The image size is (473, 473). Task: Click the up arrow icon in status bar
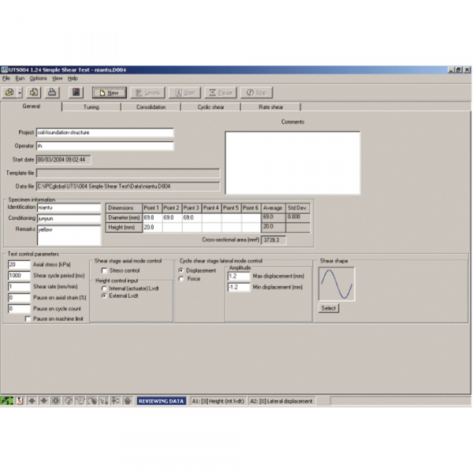[32, 400]
